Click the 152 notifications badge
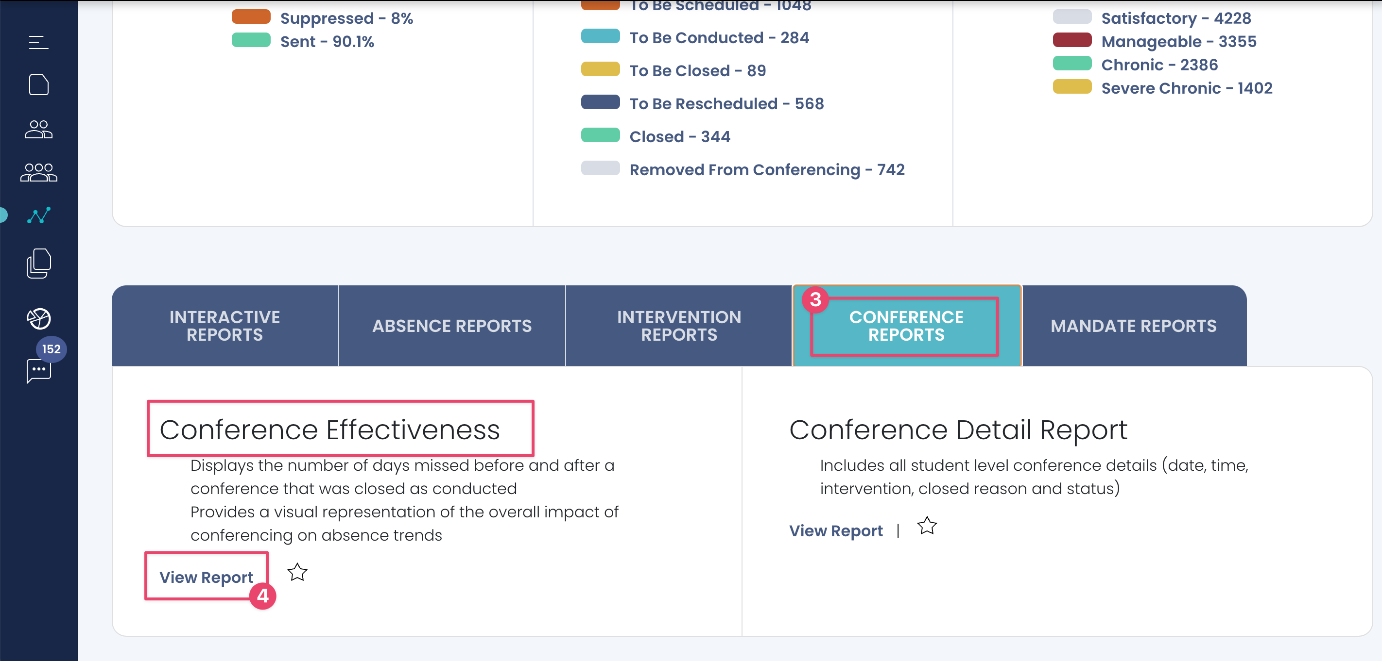The image size is (1382, 661). 51,349
